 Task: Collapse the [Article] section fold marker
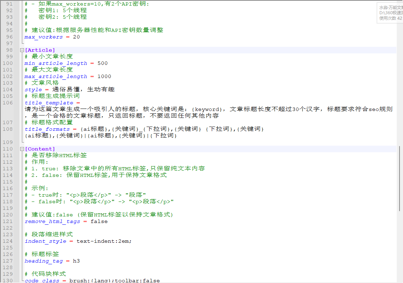pyautogui.click(x=22, y=50)
